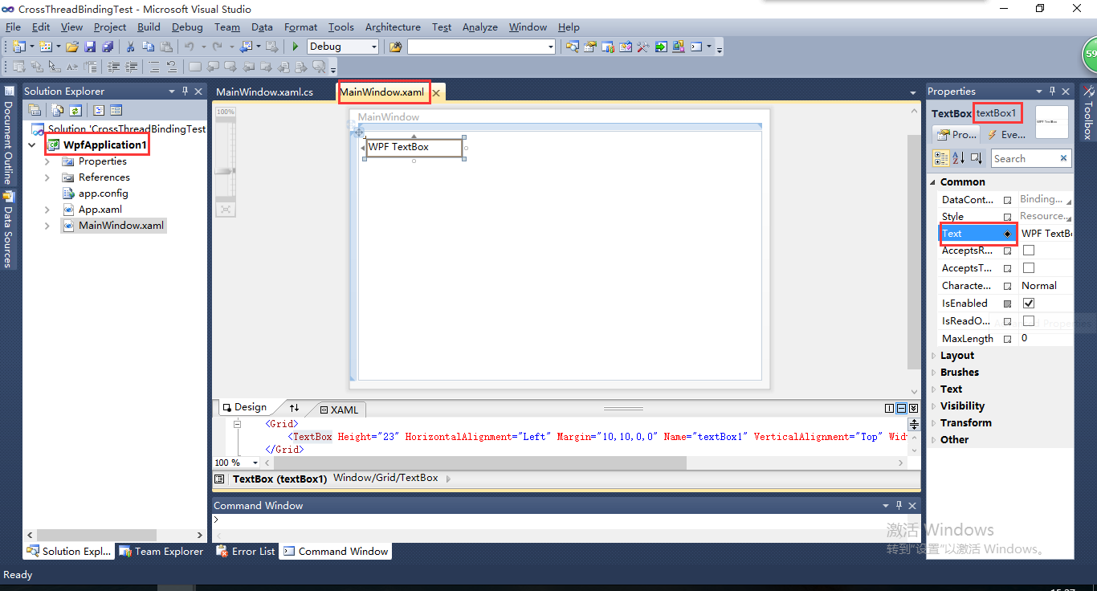
Task: Collapse the WpfApplication1 project node
Action: tap(32, 145)
